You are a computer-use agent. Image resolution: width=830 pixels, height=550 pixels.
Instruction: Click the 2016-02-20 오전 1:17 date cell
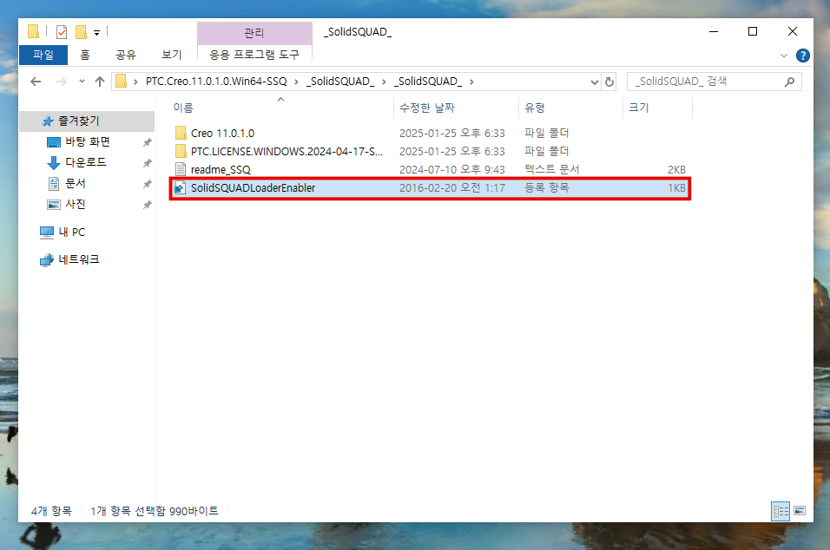(x=452, y=187)
